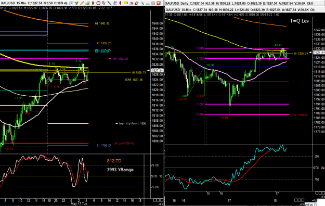Select the XAU/USD Daily title bar
Image resolution: width=325 pixels, height=206 pixels.
click(244, 3)
